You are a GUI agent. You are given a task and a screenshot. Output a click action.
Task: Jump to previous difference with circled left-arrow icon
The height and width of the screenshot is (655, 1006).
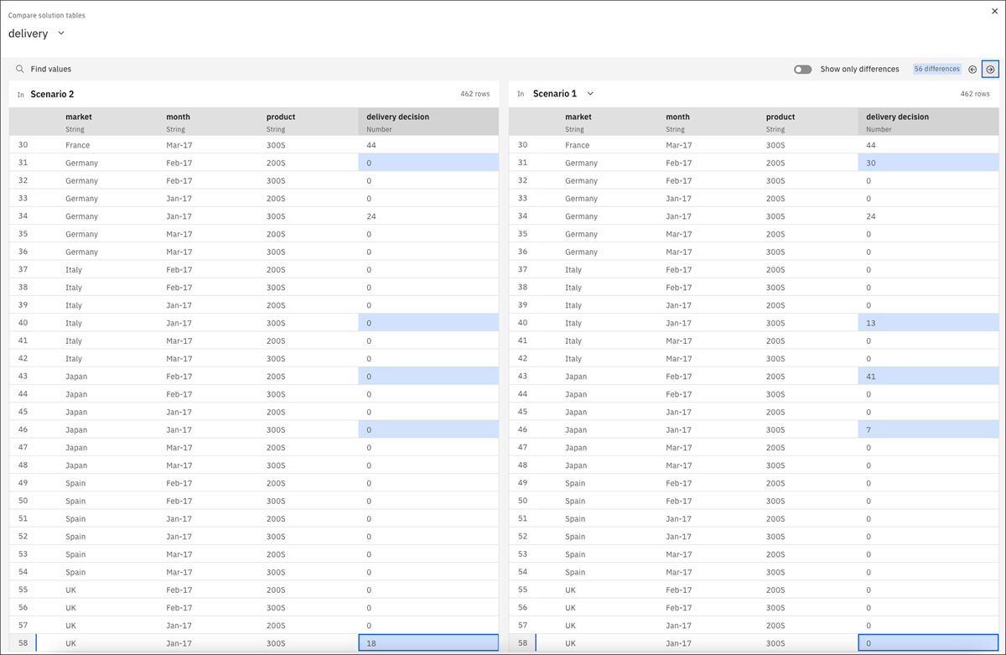pyautogui.click(x=972, y=69)
